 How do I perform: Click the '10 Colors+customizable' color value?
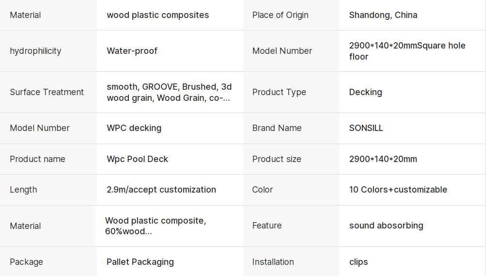pos(398,190)
